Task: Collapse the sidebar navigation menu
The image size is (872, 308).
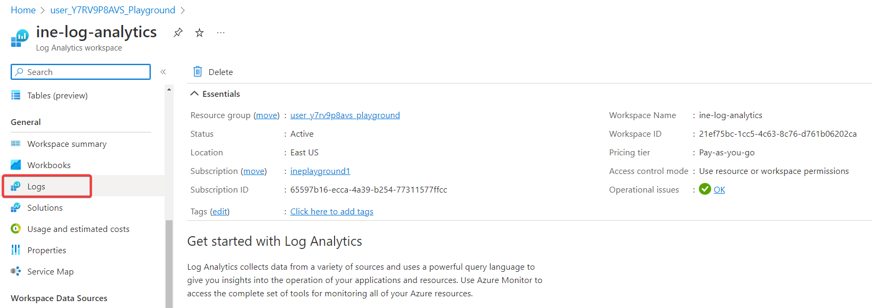Action: coord(164,72)
